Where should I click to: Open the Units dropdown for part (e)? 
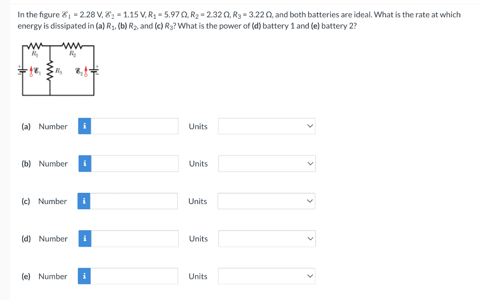coord(267,276)
